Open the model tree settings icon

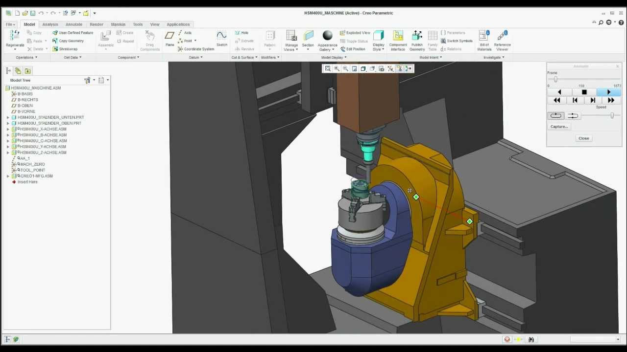88,80
